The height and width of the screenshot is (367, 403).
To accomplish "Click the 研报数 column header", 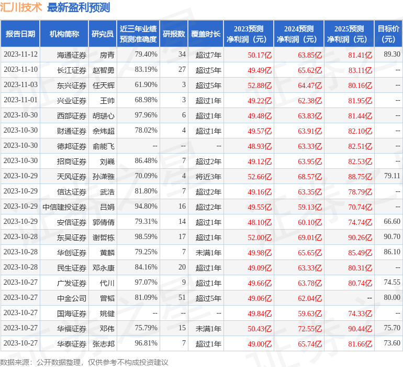I will coord(174,34).
